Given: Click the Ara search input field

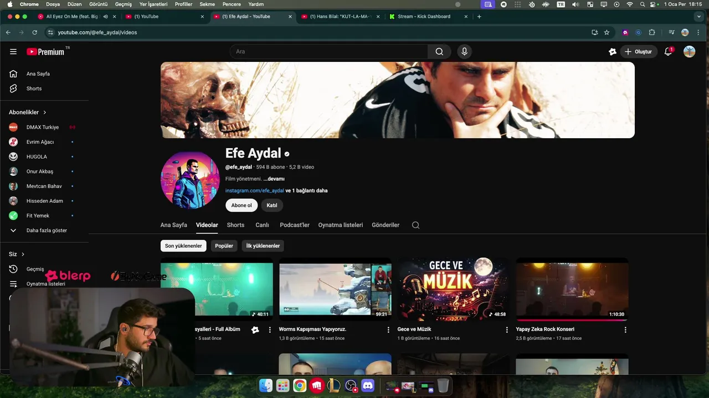Looking at the screenshot, I should pos(329,51).
